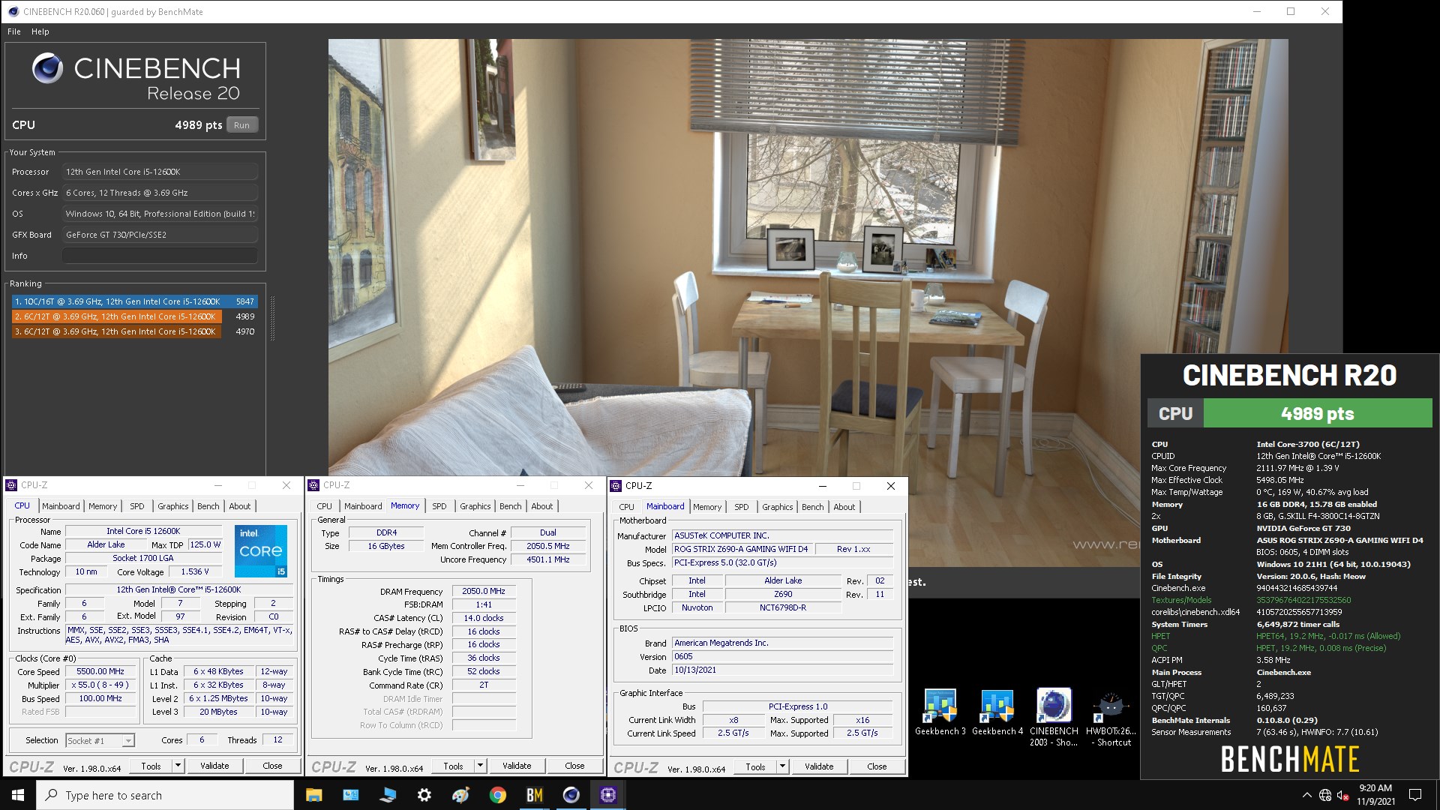Viewport: 1440px width, 810px height.
Task: Switch to Bench tab in middle CPU-Z window
Action: 511,506
